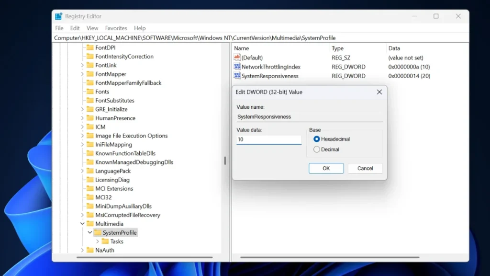Click the FontMapperFamilyFallback folder icon
490x276 pixels.
(x=90, y=82)
